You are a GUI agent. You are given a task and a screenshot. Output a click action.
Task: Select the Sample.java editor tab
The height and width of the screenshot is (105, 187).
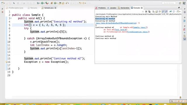coord(49,8)
